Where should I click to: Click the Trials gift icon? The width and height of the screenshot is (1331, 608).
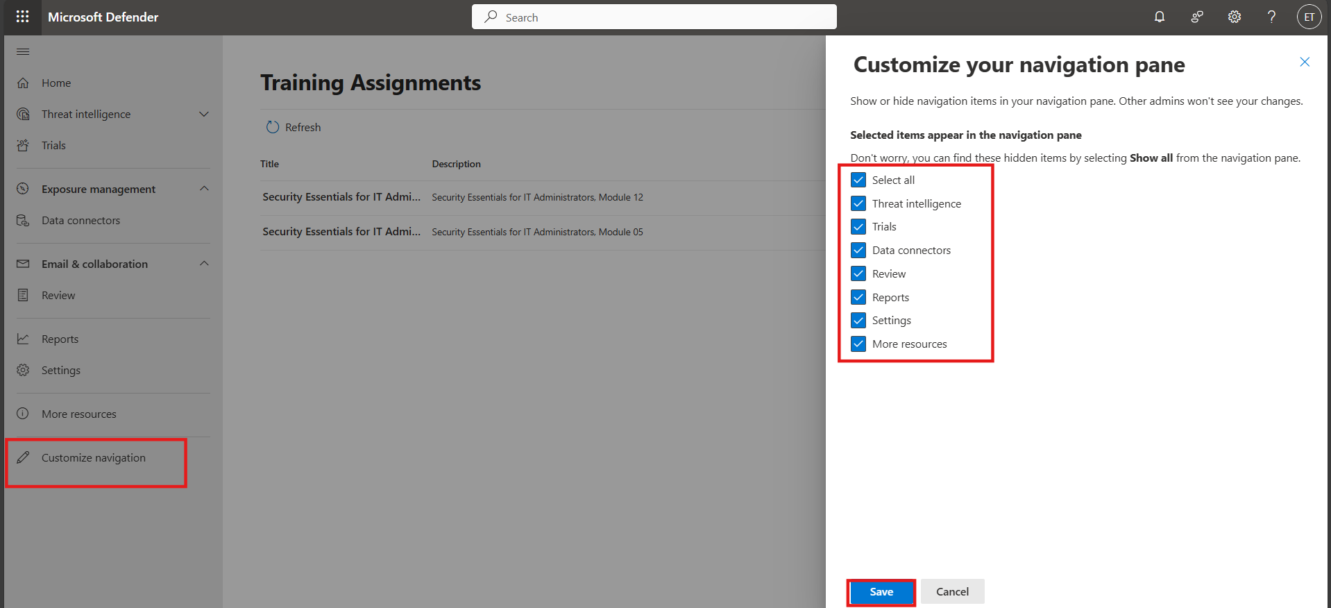click(x=23, y=146)
